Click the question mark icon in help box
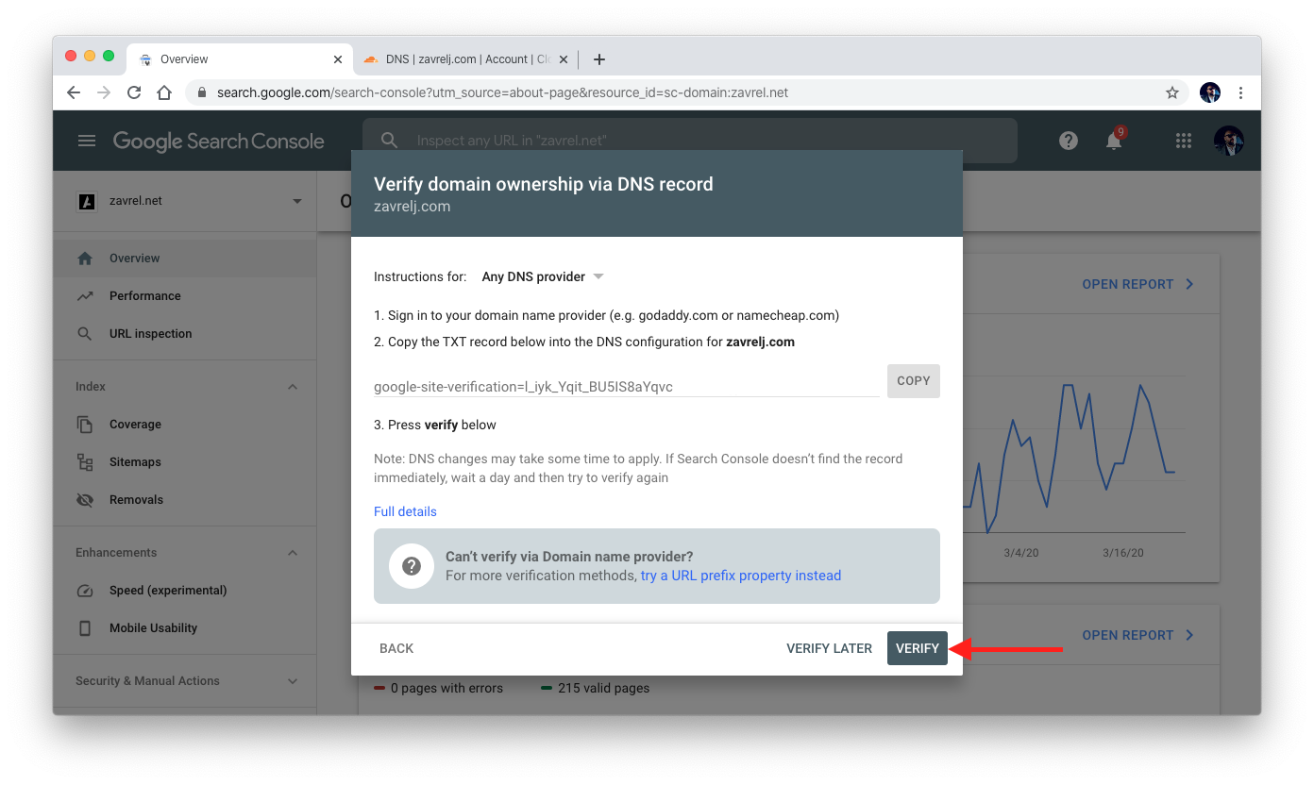 (412, 566)
